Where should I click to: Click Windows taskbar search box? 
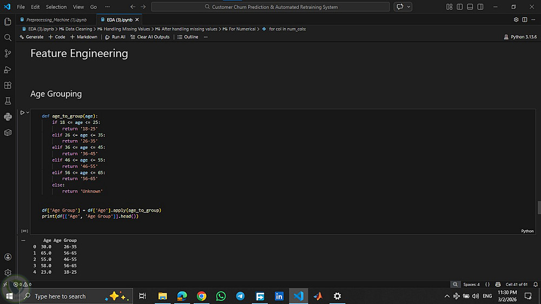(76, 296)
